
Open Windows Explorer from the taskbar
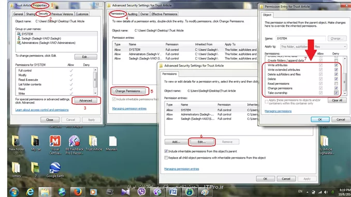coord(45,192)
